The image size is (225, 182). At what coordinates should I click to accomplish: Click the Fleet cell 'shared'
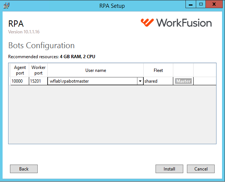click(x=158, y=81)
